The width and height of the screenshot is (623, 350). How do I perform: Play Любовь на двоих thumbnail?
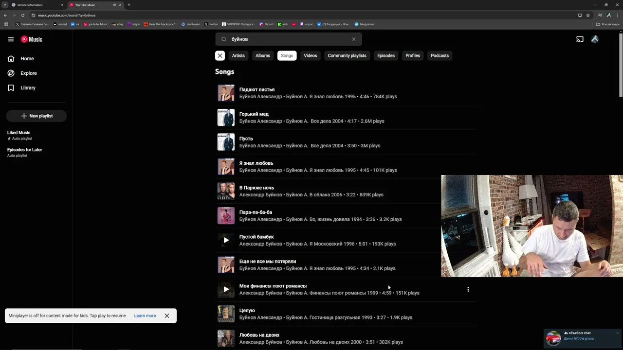pyautogui.click(x=226, y=338)
